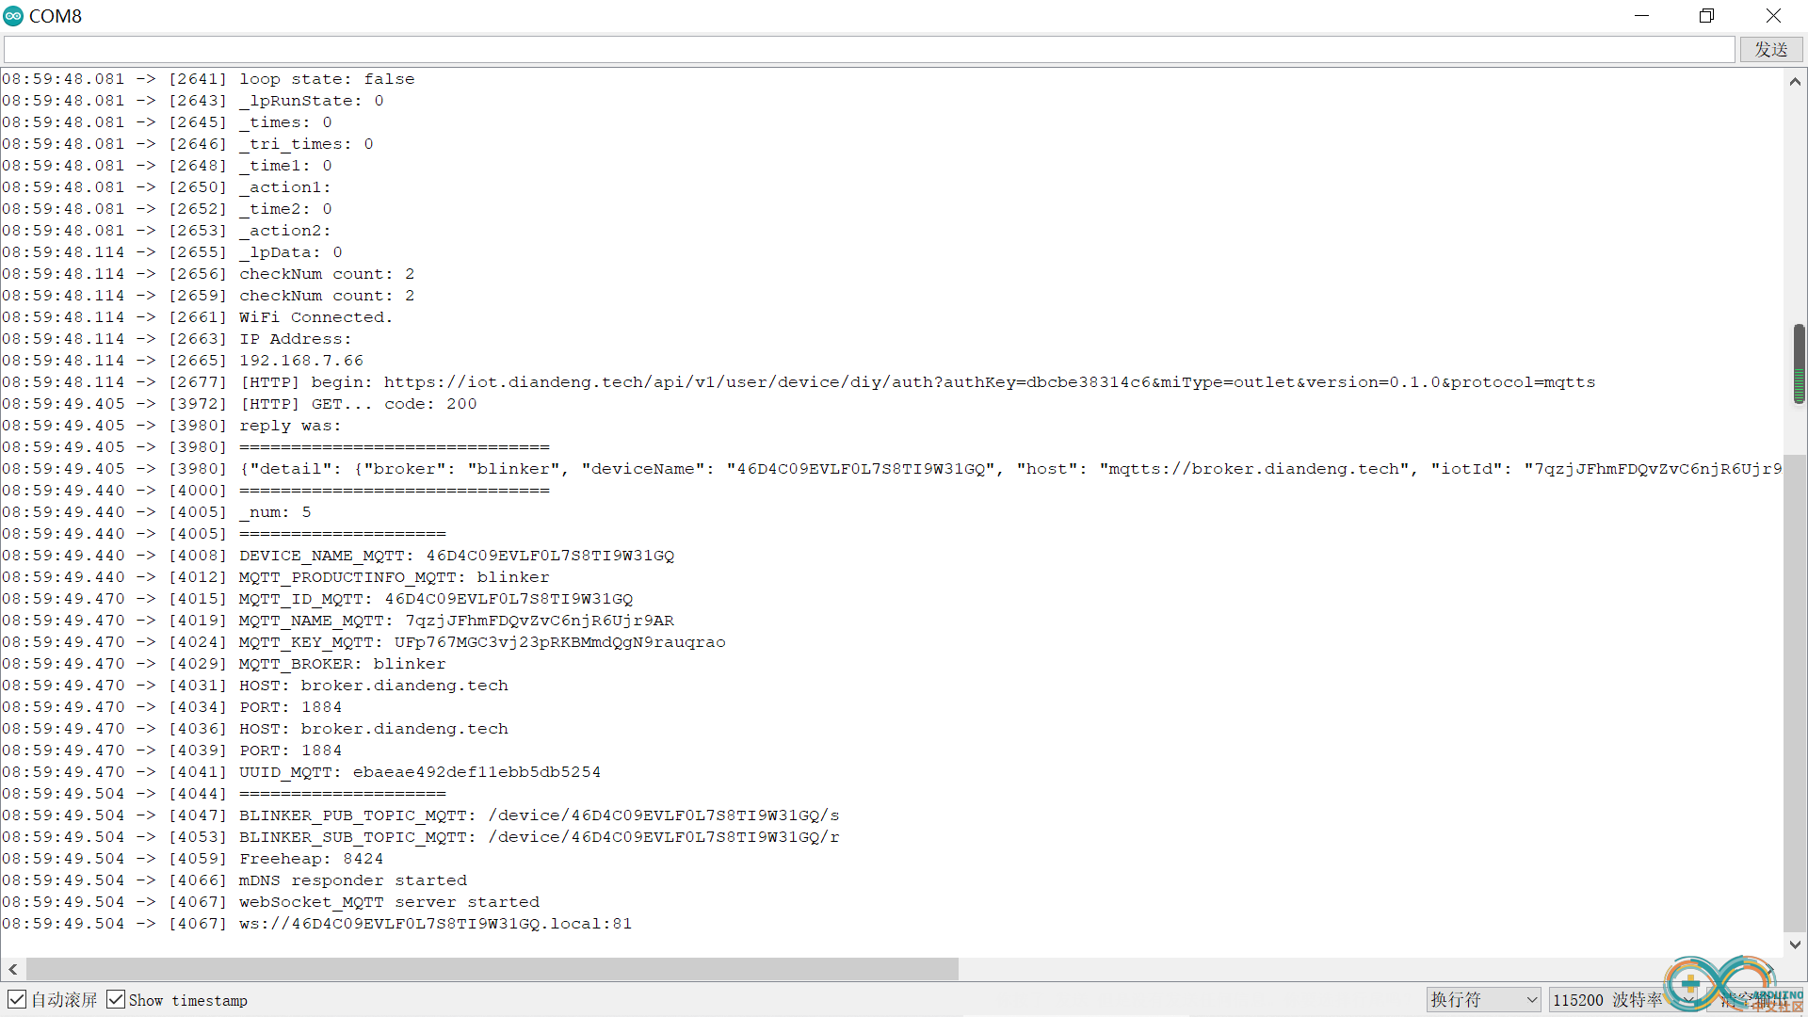Click the Arduino logo icon in the COM8 title bar
The width and height of the screenshot is (1808, 1017).
(13, 16)
